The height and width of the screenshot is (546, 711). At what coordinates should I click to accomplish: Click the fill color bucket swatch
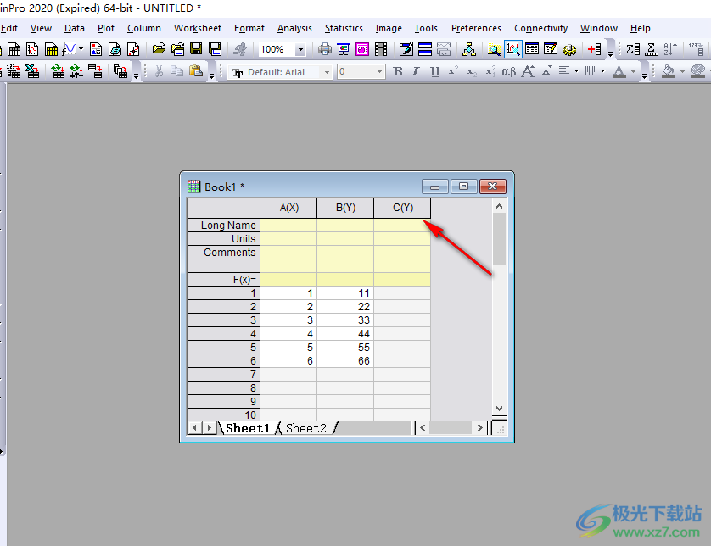[669, 71]
